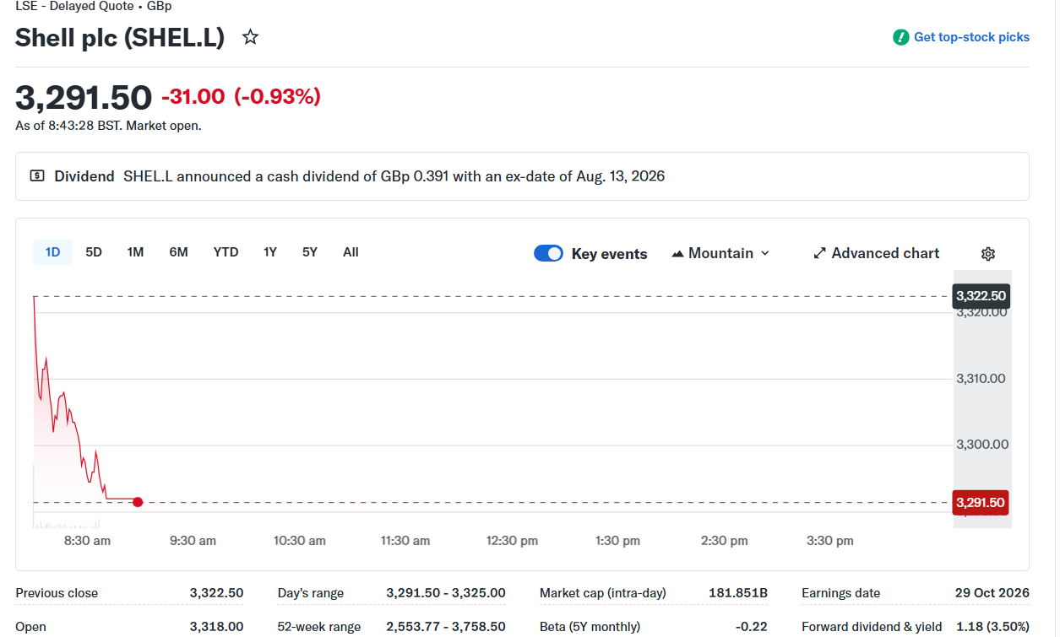This screenshot has width=1060, height=637.
Task: Switch to the 1M chart range
Action: click(x=135, y=252)
